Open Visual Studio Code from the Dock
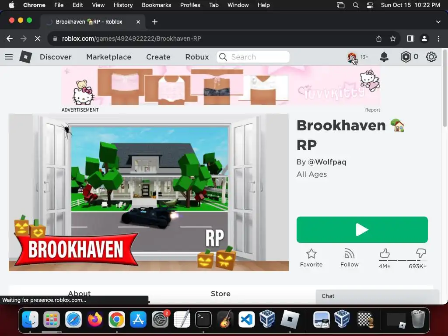Viewport: 448px width, 336px height. pyautogui.click(x=247, y=319)
